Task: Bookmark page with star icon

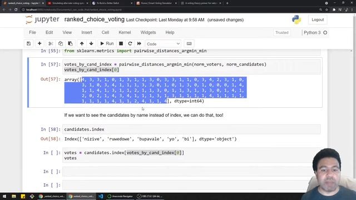Action: coord(327,10)
